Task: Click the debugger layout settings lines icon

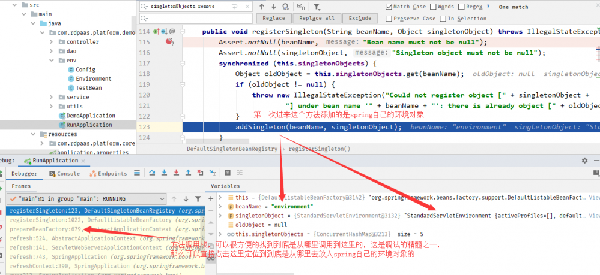Action: click(136, 173)
